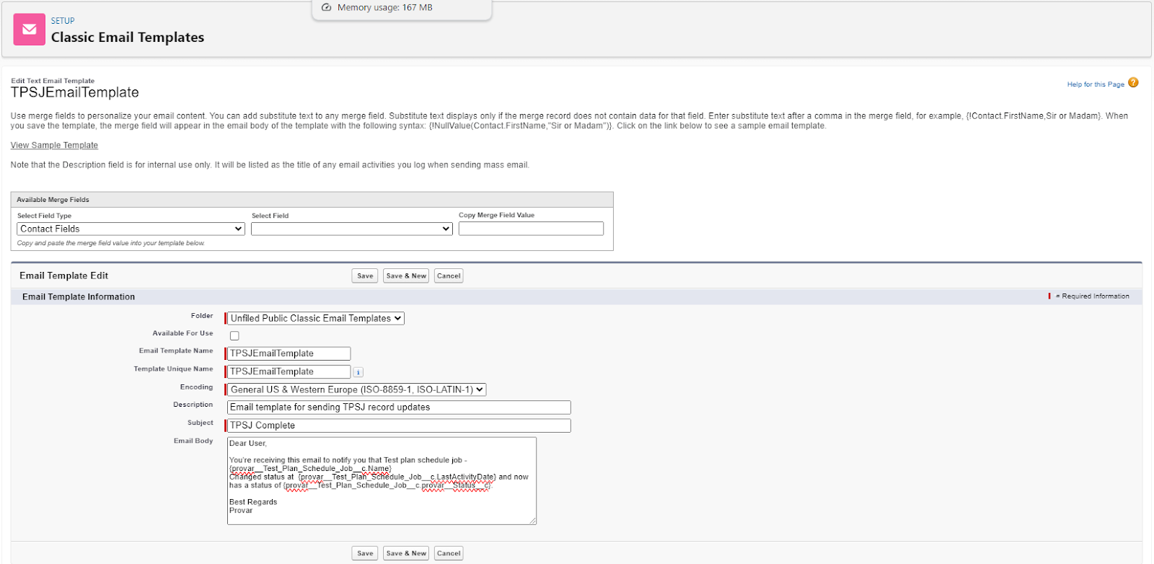Viewport: 1154px width, 564px height.
Task: Open the Select Field Type dropdown
Action: click(x=131, y=229)
